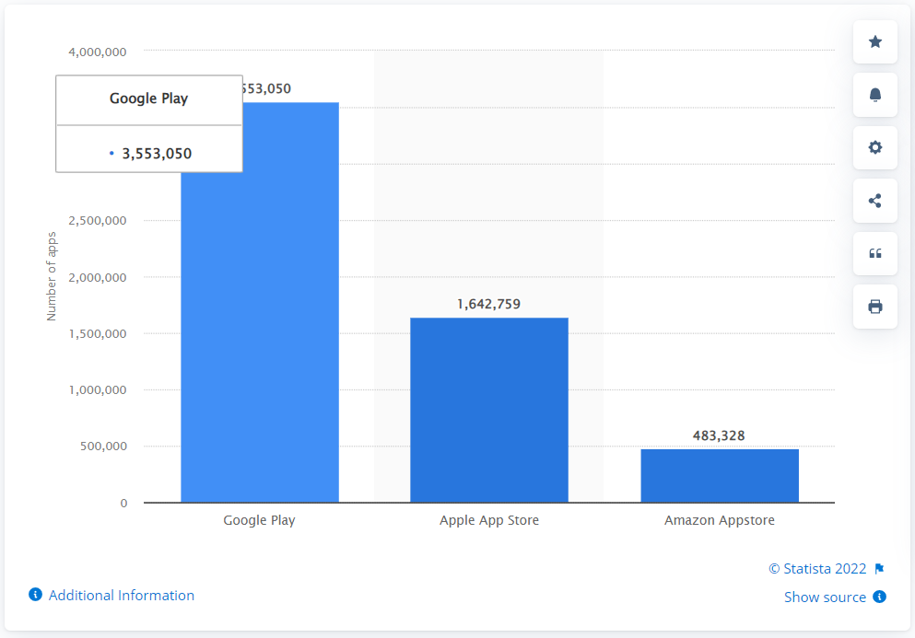The width and height of the screenshot is (915, 638).
Task: Click the Number of apps axis title
Action: (52, 276)
